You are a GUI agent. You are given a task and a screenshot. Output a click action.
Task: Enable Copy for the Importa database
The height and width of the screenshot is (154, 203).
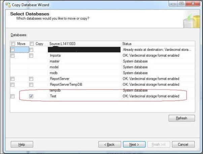click(31, 55)
